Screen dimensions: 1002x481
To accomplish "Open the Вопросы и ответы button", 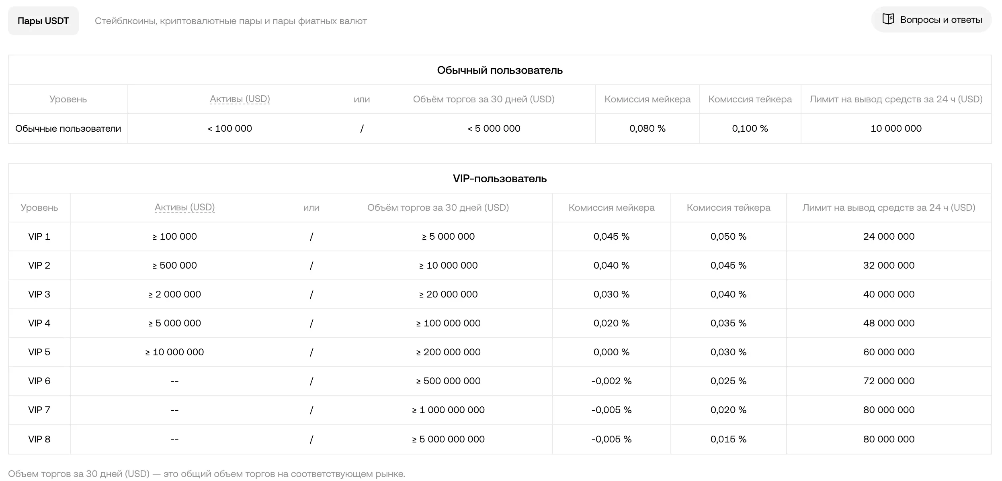I will coord(931,20).
